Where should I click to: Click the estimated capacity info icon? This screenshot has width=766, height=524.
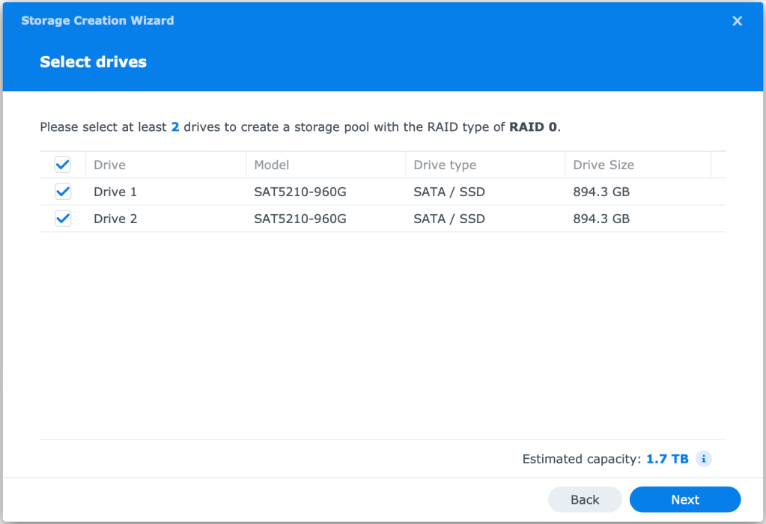[703, 459]
